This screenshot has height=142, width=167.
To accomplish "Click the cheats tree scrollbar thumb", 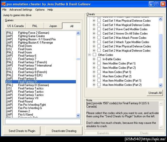I will coord(161,56).
